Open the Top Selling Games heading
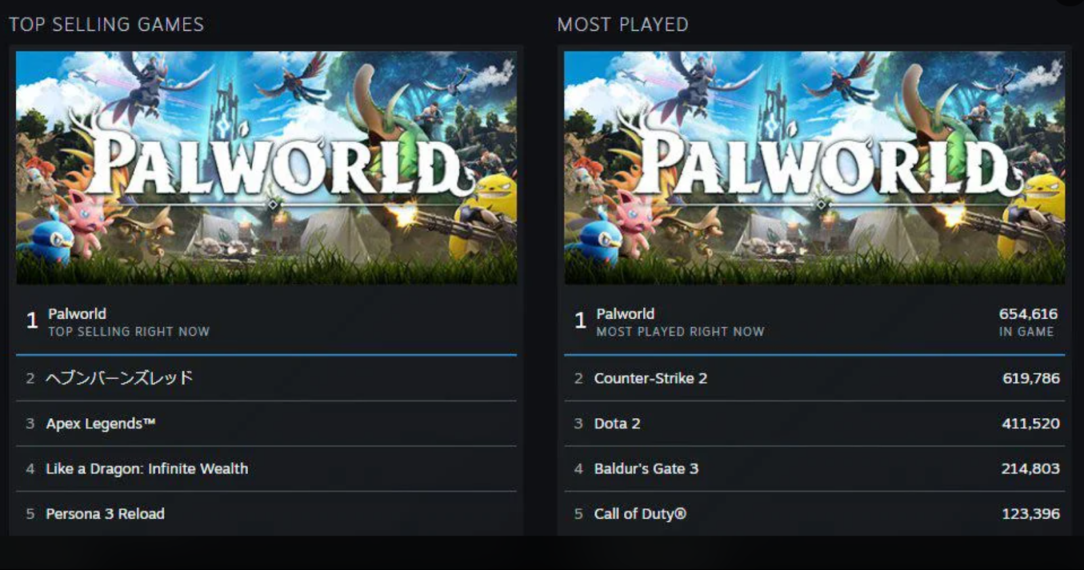 point(106,24)
